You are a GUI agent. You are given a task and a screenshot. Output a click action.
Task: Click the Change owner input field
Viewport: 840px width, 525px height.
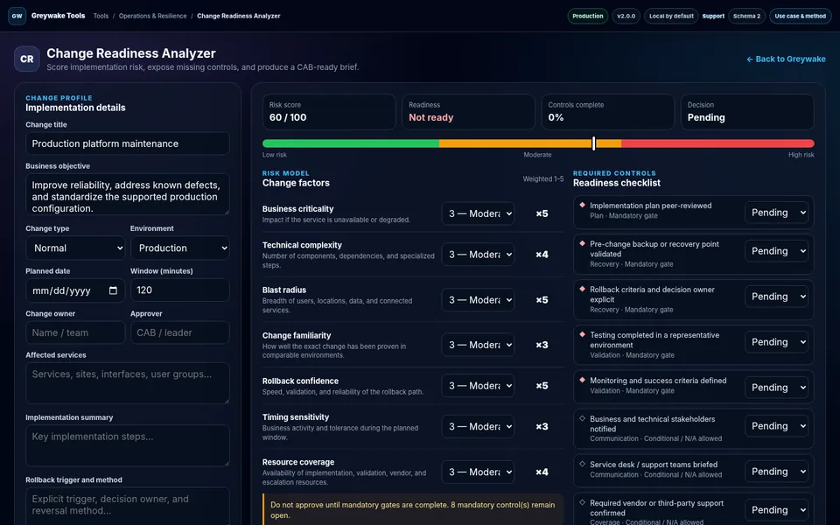tap(75, 332)
